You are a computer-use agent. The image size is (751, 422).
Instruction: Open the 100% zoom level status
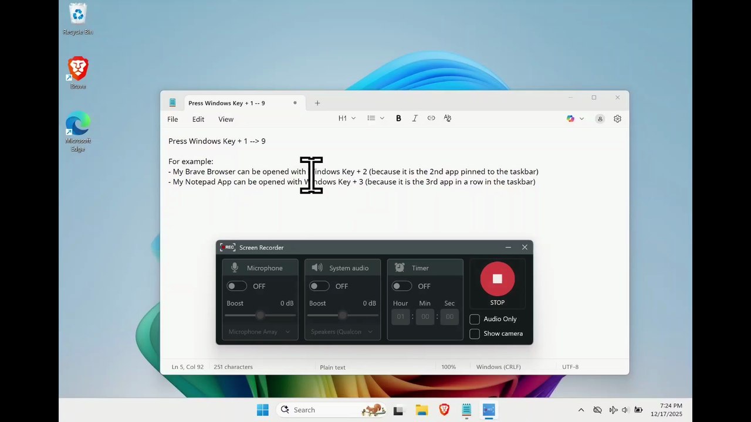coord(448,367)
